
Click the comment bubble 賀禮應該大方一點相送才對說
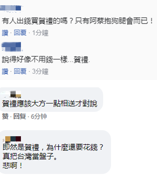(50, 103)
